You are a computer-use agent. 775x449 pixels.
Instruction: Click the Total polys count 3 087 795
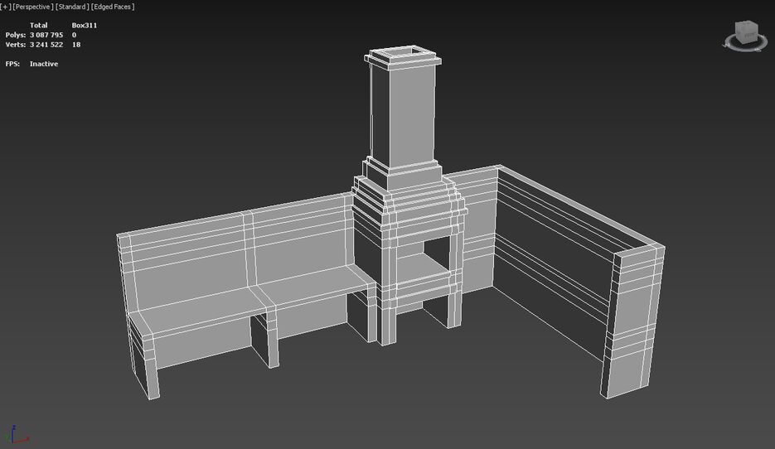[46, 35]
